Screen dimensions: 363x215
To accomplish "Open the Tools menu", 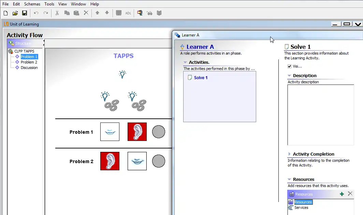I will 49,4.
